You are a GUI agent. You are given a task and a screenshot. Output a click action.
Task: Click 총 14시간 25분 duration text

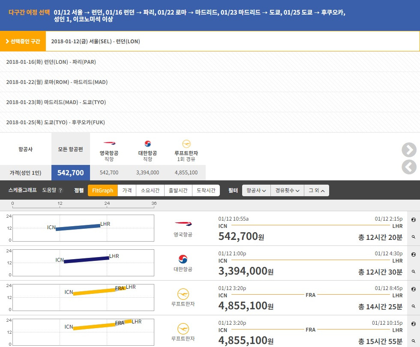381,307
